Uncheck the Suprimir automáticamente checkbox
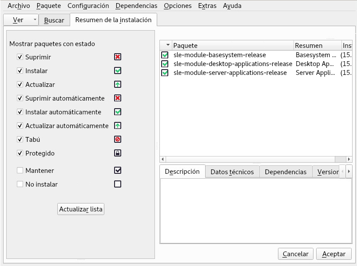This screenshot has height=266, width=357. pos(20,98)
